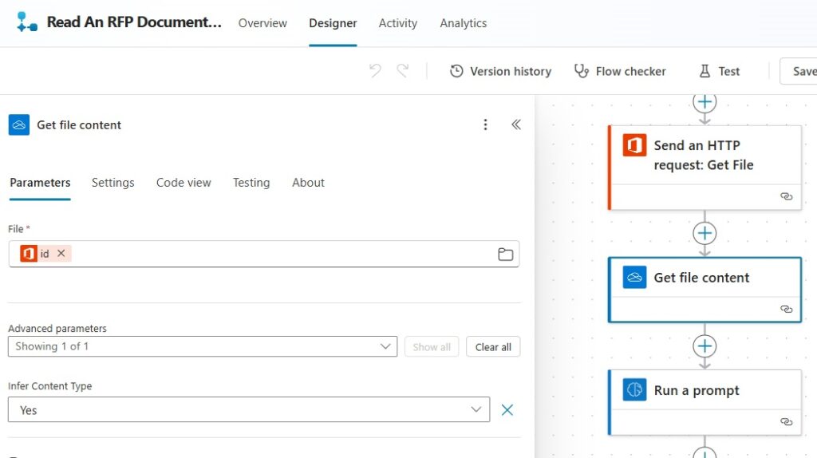817x458 pixels.
Task: Open the Code view tab
Action: pyautogui.click(x=184, y=183)
